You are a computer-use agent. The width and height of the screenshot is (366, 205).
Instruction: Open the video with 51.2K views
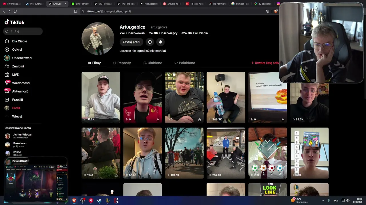click(x=101, y=97)
